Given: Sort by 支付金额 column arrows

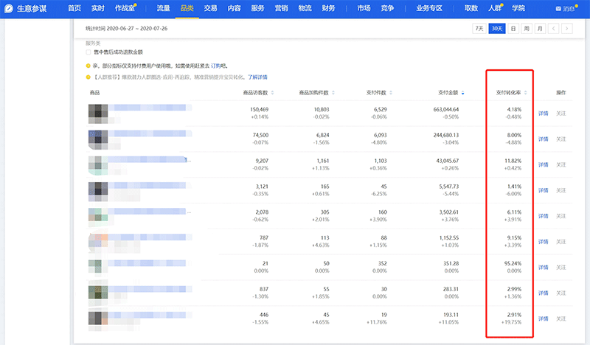Looking at the screenshot, I should pyautogui.click(x=463, y=93).
